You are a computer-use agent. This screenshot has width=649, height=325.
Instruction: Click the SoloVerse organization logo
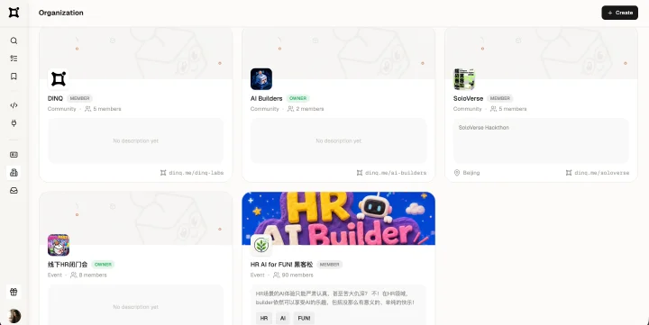[x=464, y=79]
